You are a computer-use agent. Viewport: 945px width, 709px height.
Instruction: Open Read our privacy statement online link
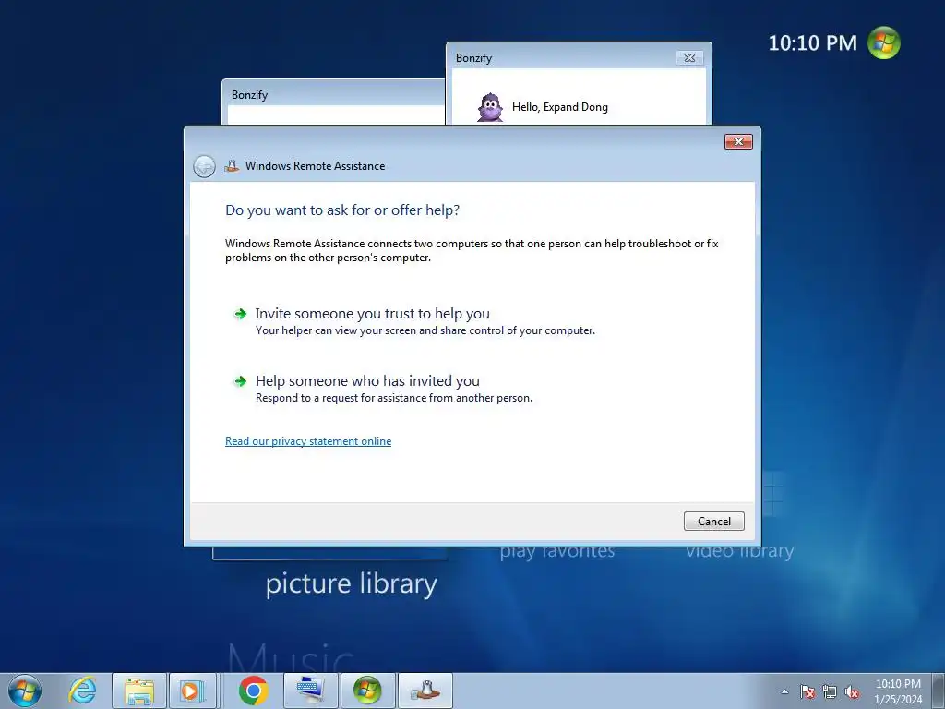coord(308,441)
